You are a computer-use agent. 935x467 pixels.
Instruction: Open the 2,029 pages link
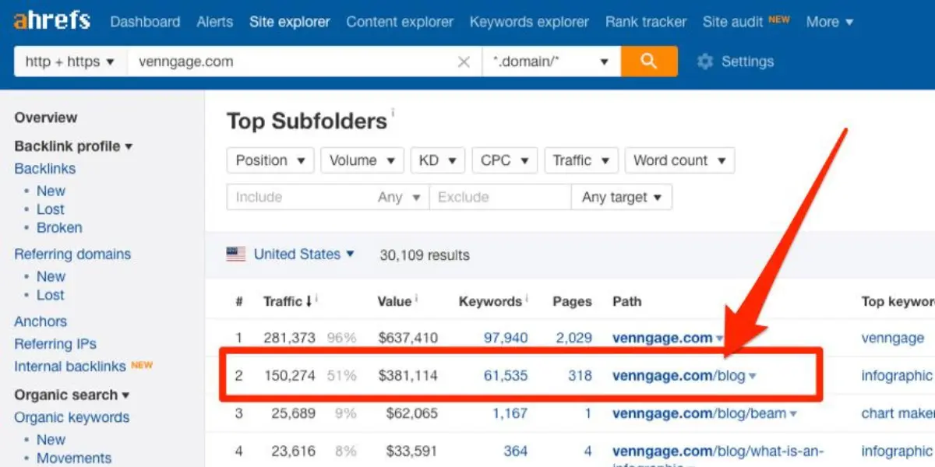click(x=573, y=338)
